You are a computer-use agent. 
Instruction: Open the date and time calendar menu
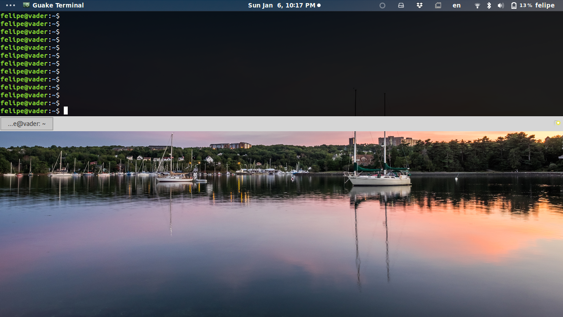pyautogui.click(x=281, y=5)
